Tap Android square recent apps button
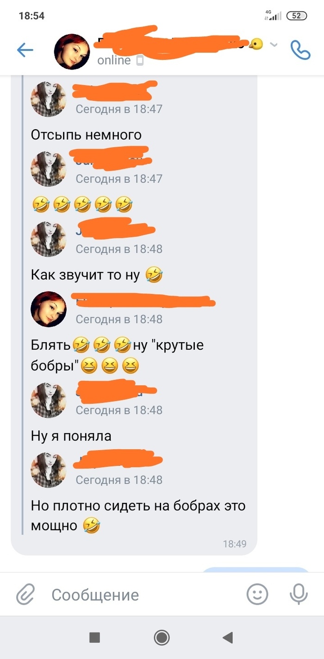 pos(94,638)
